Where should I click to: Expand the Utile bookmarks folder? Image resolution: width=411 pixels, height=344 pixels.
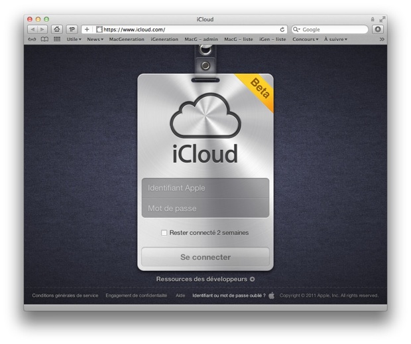pyautogui.click(x=74, y=39)
